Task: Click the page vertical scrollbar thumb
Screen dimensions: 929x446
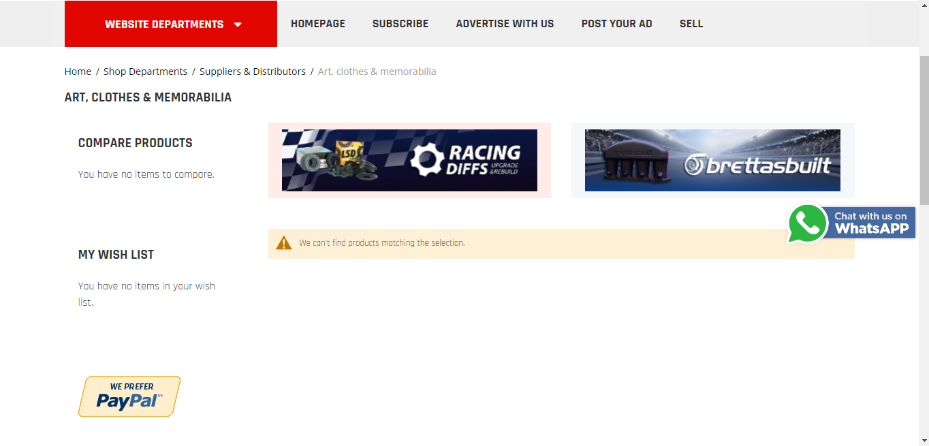Action: 924,129
